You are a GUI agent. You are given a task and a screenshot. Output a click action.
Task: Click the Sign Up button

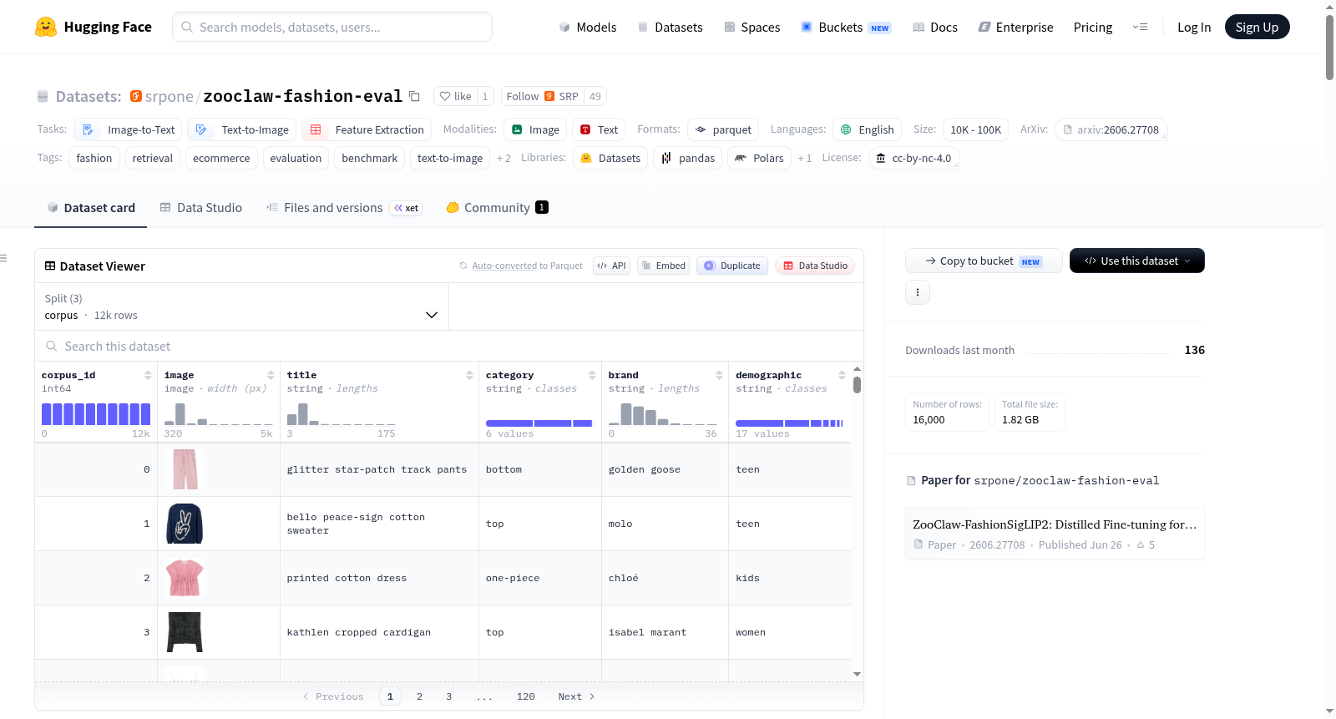1257,27
